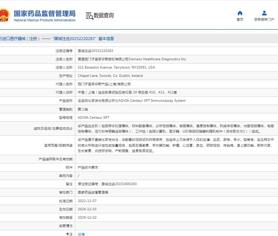Click the national emblem logo
Screen dimensions: 278x236
point(4,16)
